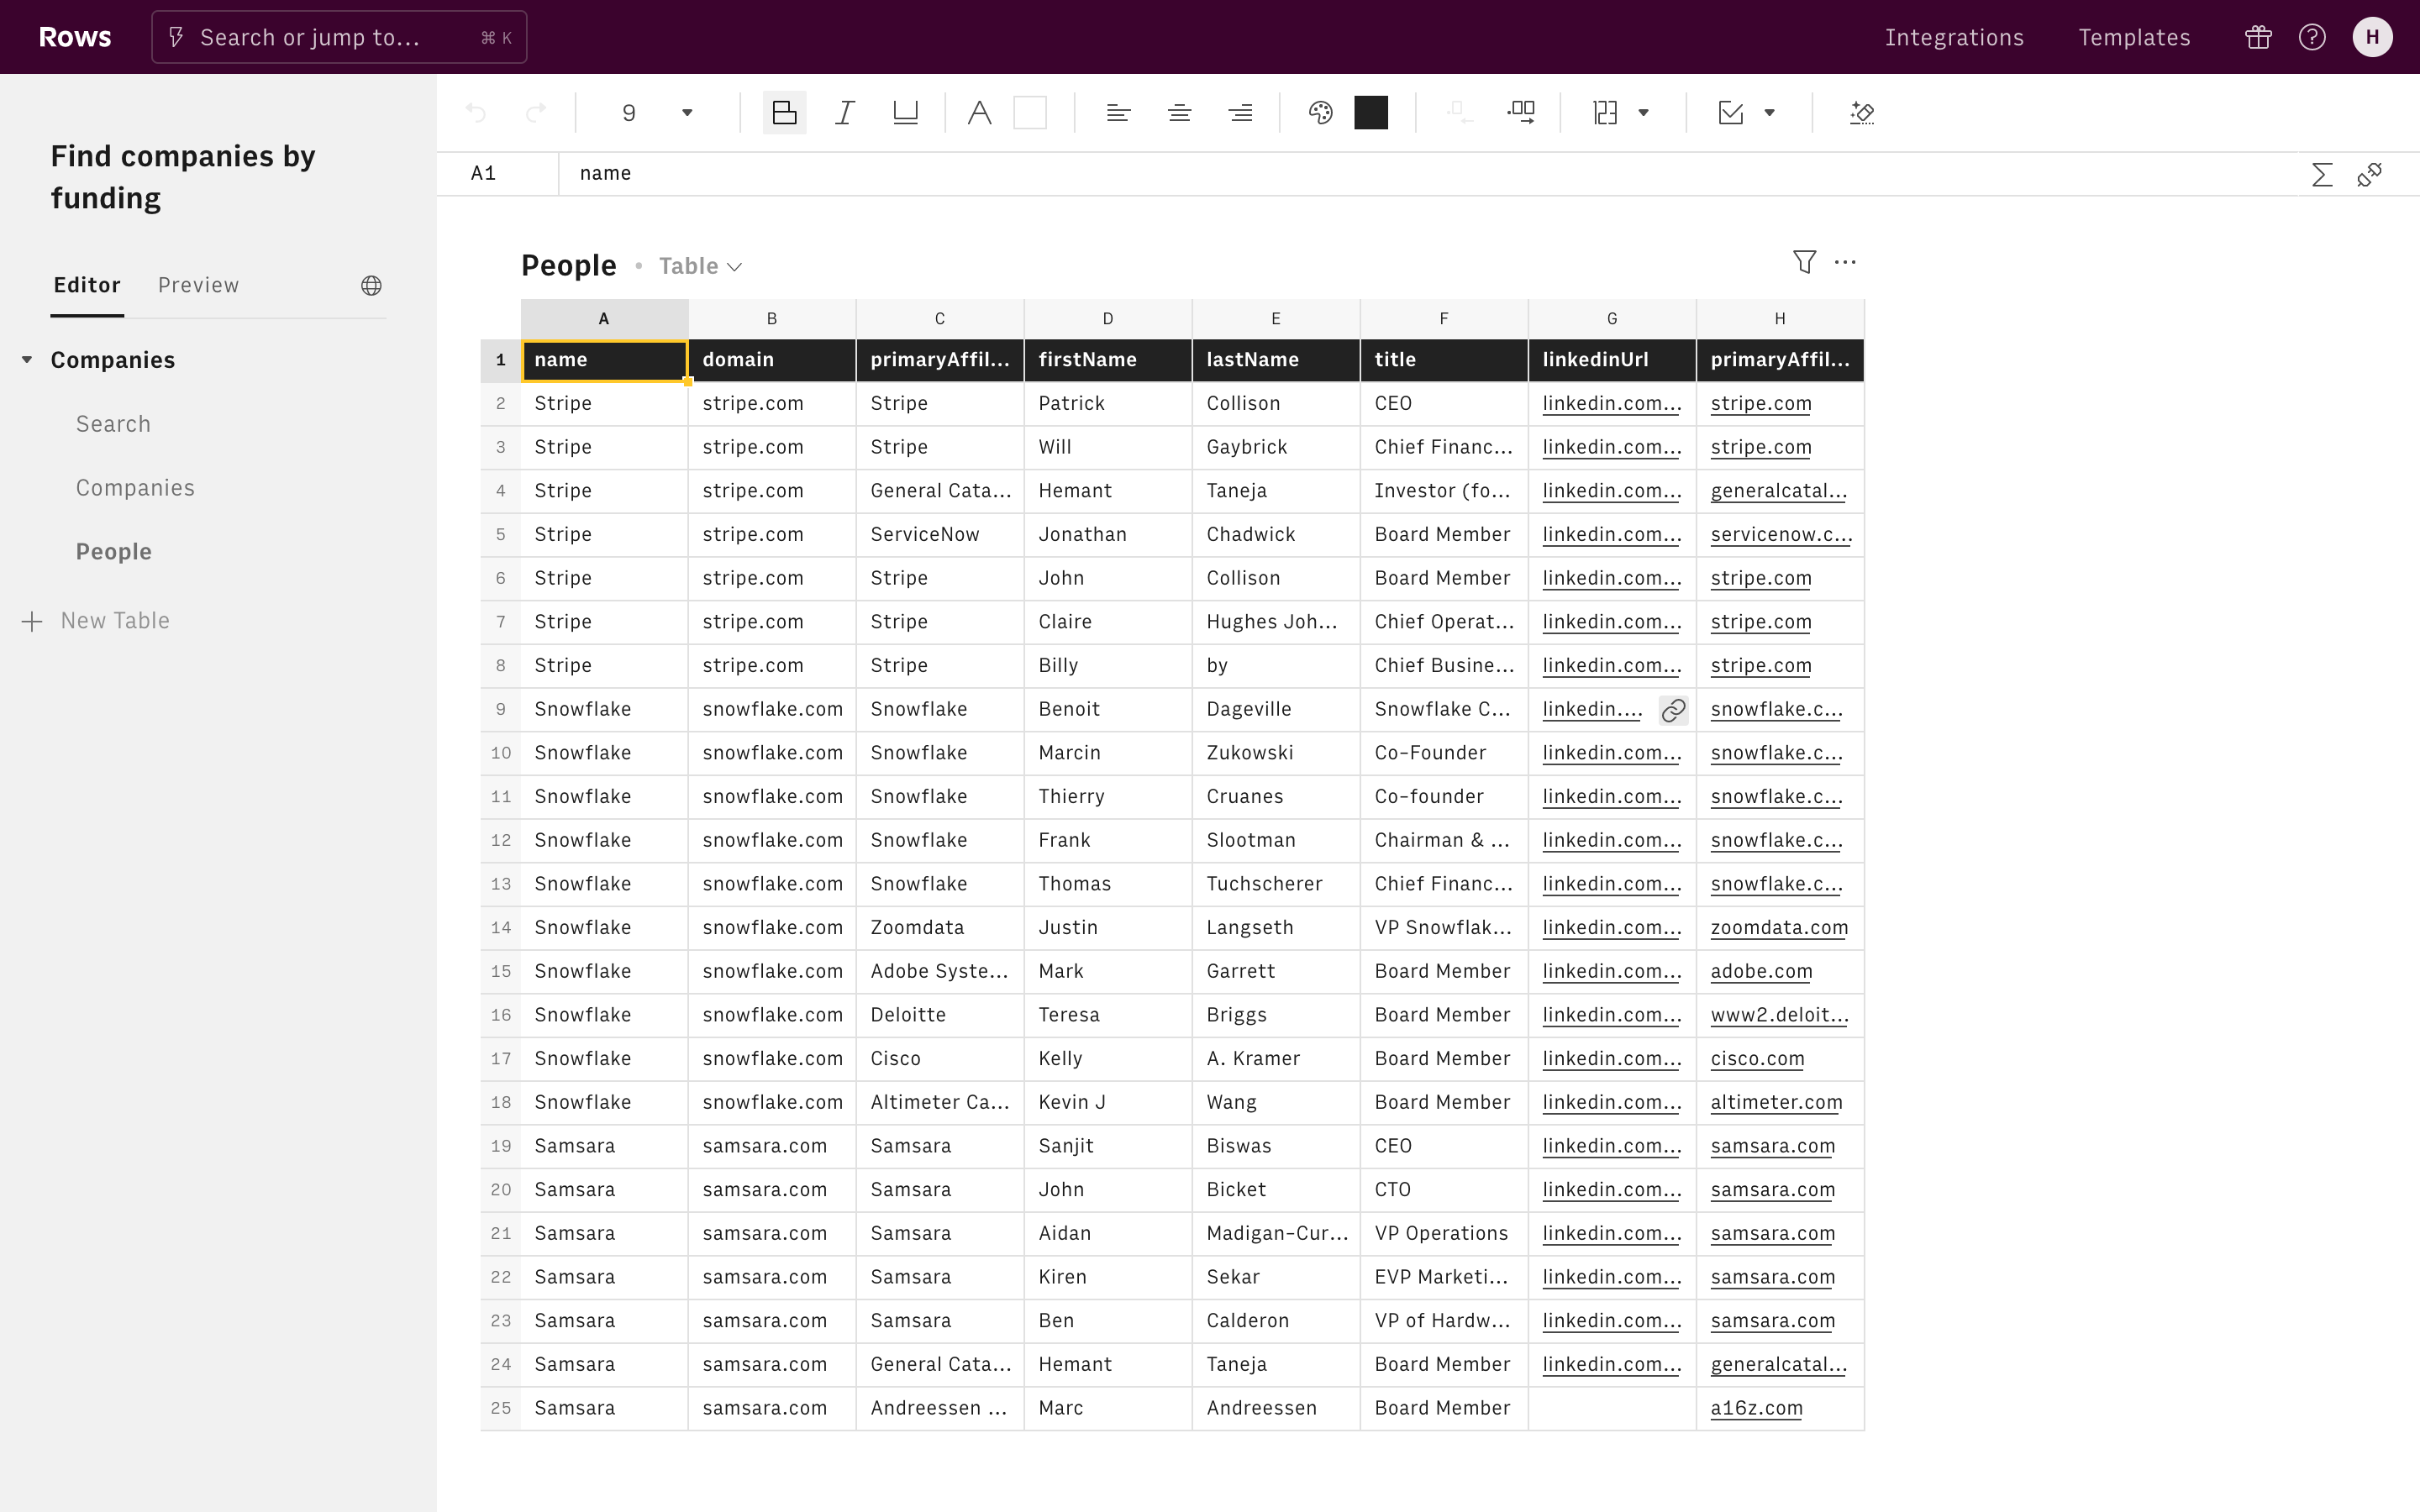The height and width of the screenshot is (1512, 2420).
Task: Open the People table options ellipsis
Action: 1846,262
